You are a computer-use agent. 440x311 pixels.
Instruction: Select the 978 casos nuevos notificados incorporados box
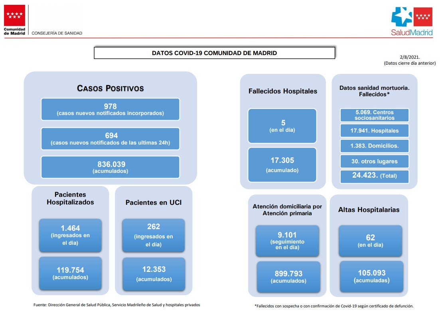point(110,109)
